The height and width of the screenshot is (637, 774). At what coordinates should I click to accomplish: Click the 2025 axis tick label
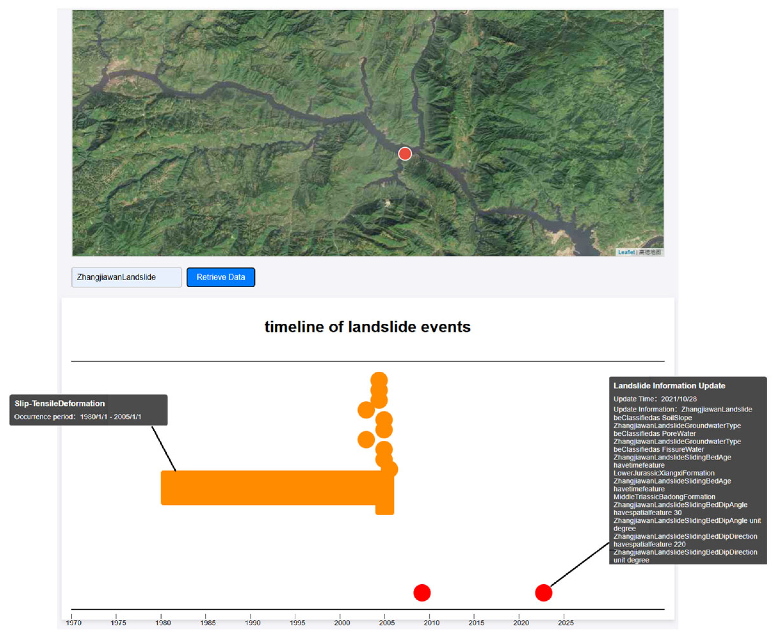click(x=565, y=623)
